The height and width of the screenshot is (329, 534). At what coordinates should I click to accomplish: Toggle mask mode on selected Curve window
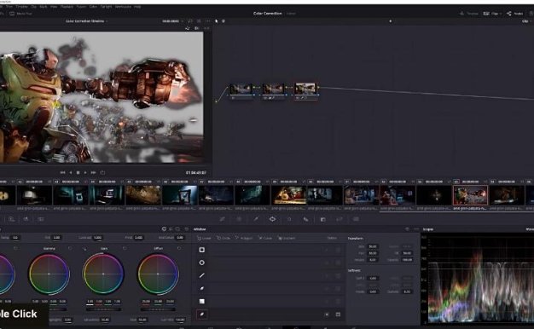click(x=338, y=315)
